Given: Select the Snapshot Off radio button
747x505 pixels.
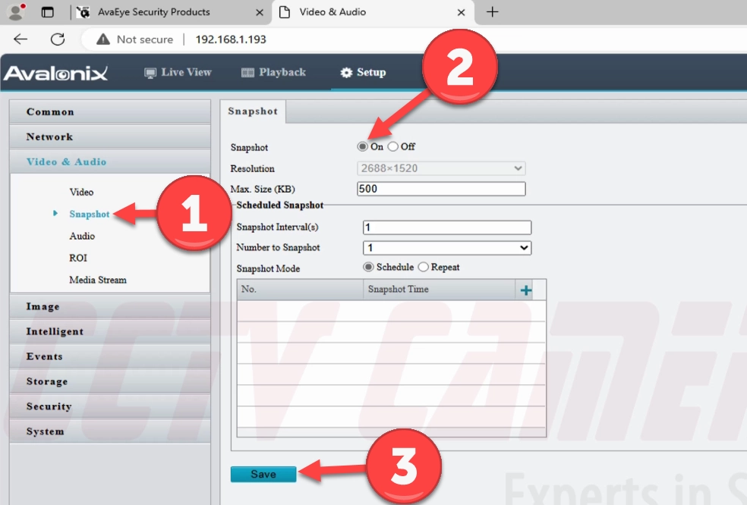Looking at the screenshot, I should (x=392, y=146).
